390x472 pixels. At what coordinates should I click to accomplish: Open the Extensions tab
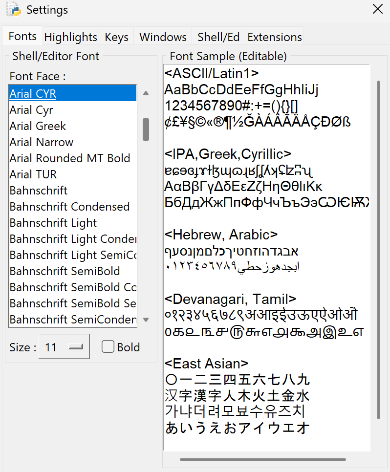point(275,37)
